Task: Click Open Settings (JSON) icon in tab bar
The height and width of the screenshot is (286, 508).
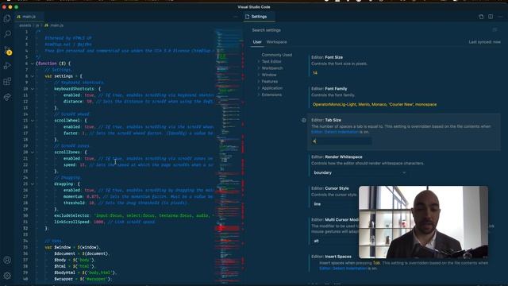Action: tap(481, 17)
